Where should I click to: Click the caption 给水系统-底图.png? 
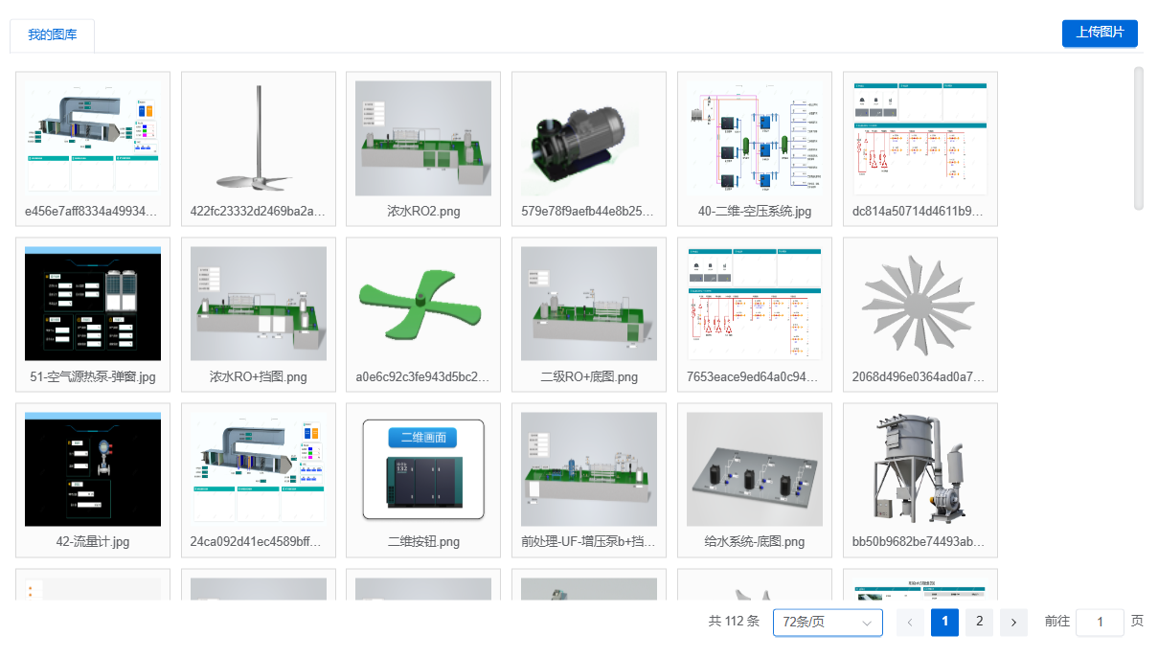(x=755, y=542)
